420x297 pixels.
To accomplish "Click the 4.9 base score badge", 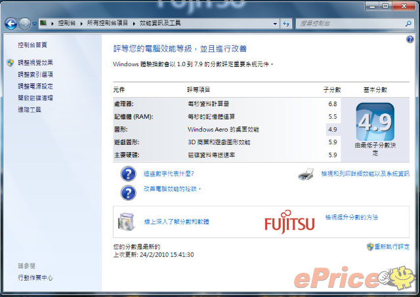I will [x=375, y=122].
